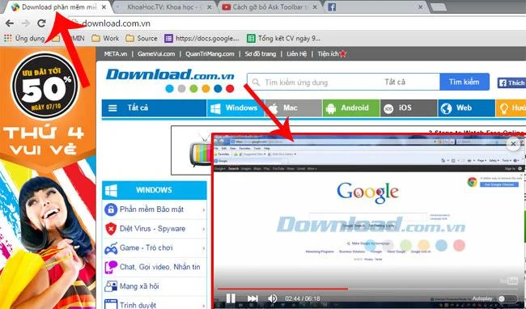Viewport: 526px width, 309px height.
Task: Close the Download phần mềm tab
Action: [x=104, y=7]
